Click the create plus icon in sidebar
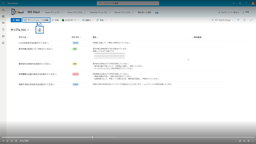The height and width of the screenshot is (144, 256). [x=3, y=43]
